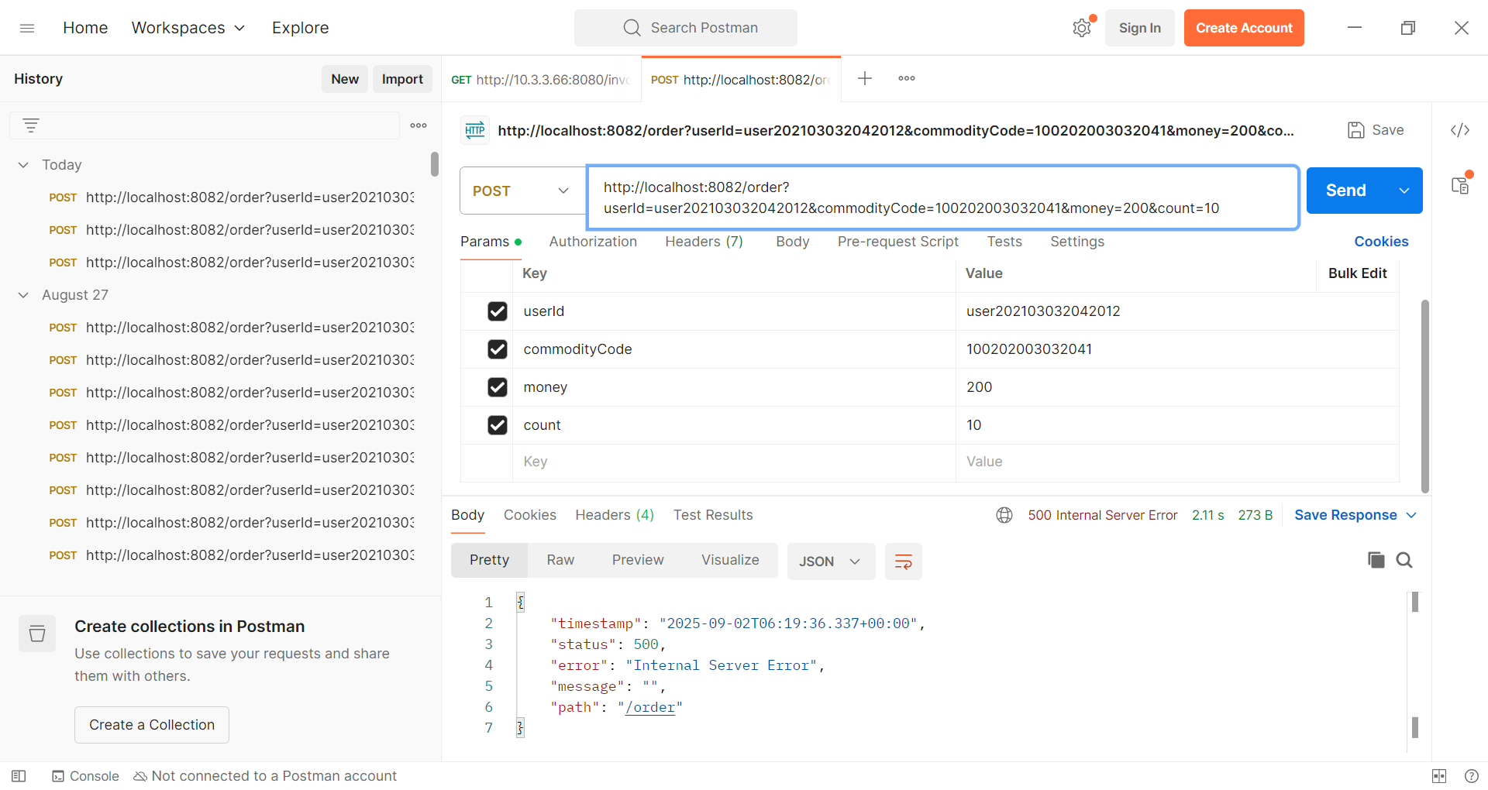
Task: Open tab options three-dots menu
Action: (x=907, y=78)
